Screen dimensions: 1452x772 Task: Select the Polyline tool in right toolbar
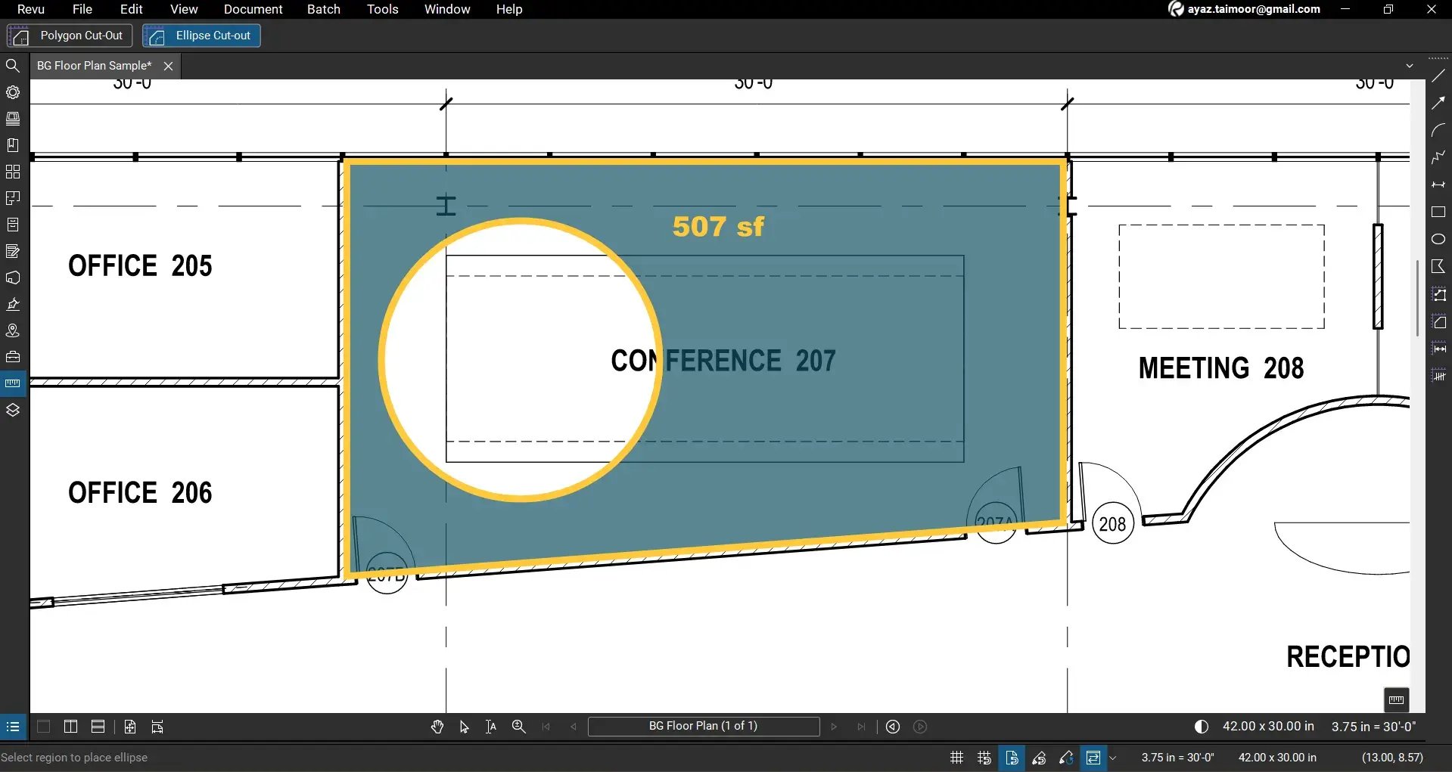click(1438, 157)
